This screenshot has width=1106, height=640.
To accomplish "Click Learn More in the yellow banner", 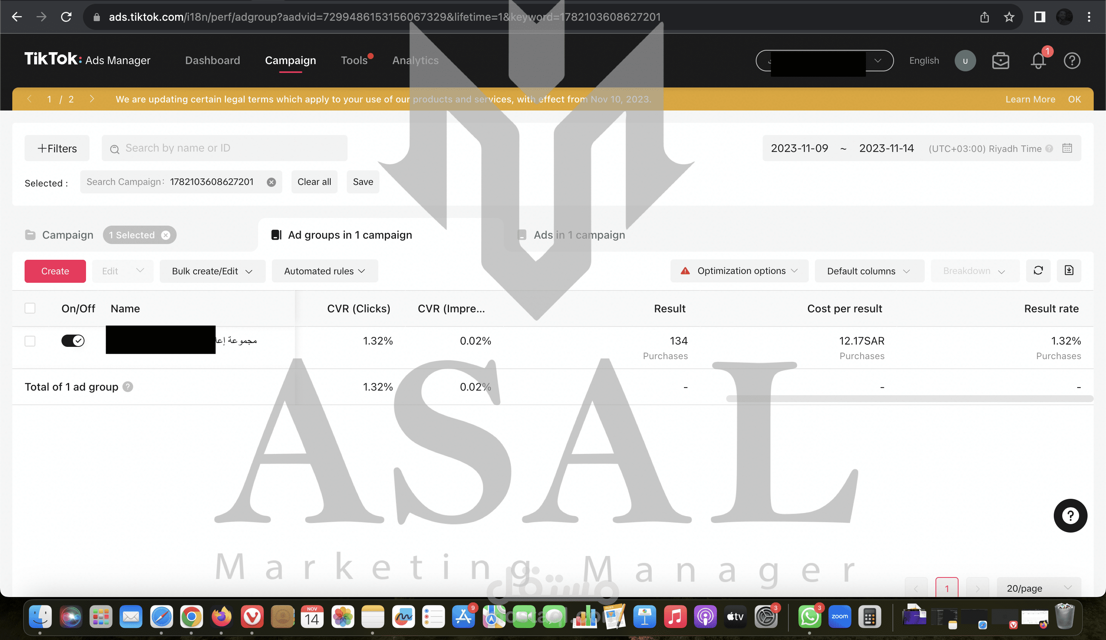I will click(1030, 99).
